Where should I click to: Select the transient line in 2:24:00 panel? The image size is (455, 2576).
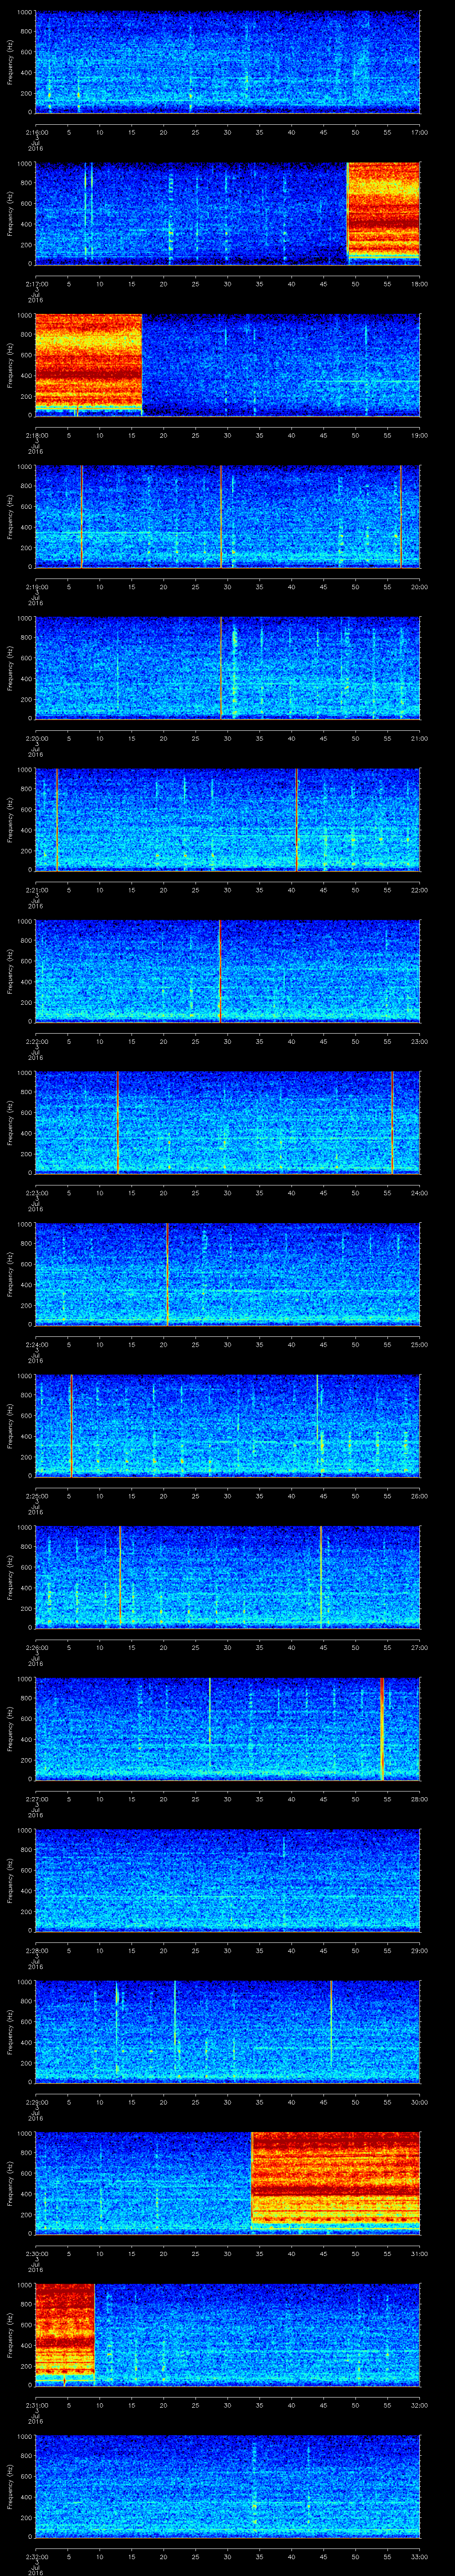tap(167, 1274)
